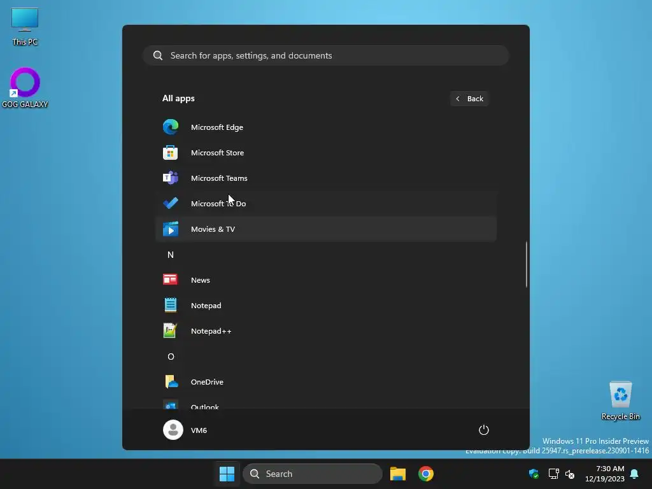Screen dimensions: 652x489
Task: Click the muted volume tray icon
Action: (570, 474)
